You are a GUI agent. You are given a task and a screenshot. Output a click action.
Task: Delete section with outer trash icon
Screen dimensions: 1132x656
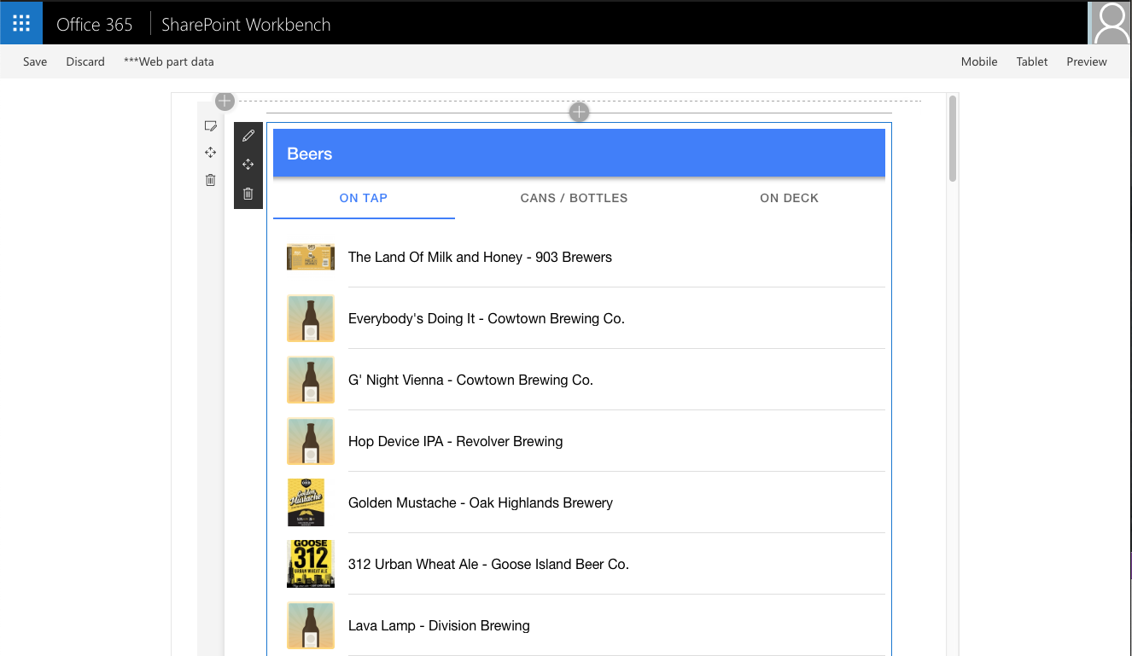[x=210, y=180]
